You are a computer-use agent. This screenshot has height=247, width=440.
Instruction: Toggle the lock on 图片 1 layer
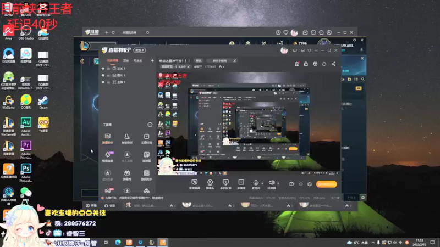tap(108, 75)
